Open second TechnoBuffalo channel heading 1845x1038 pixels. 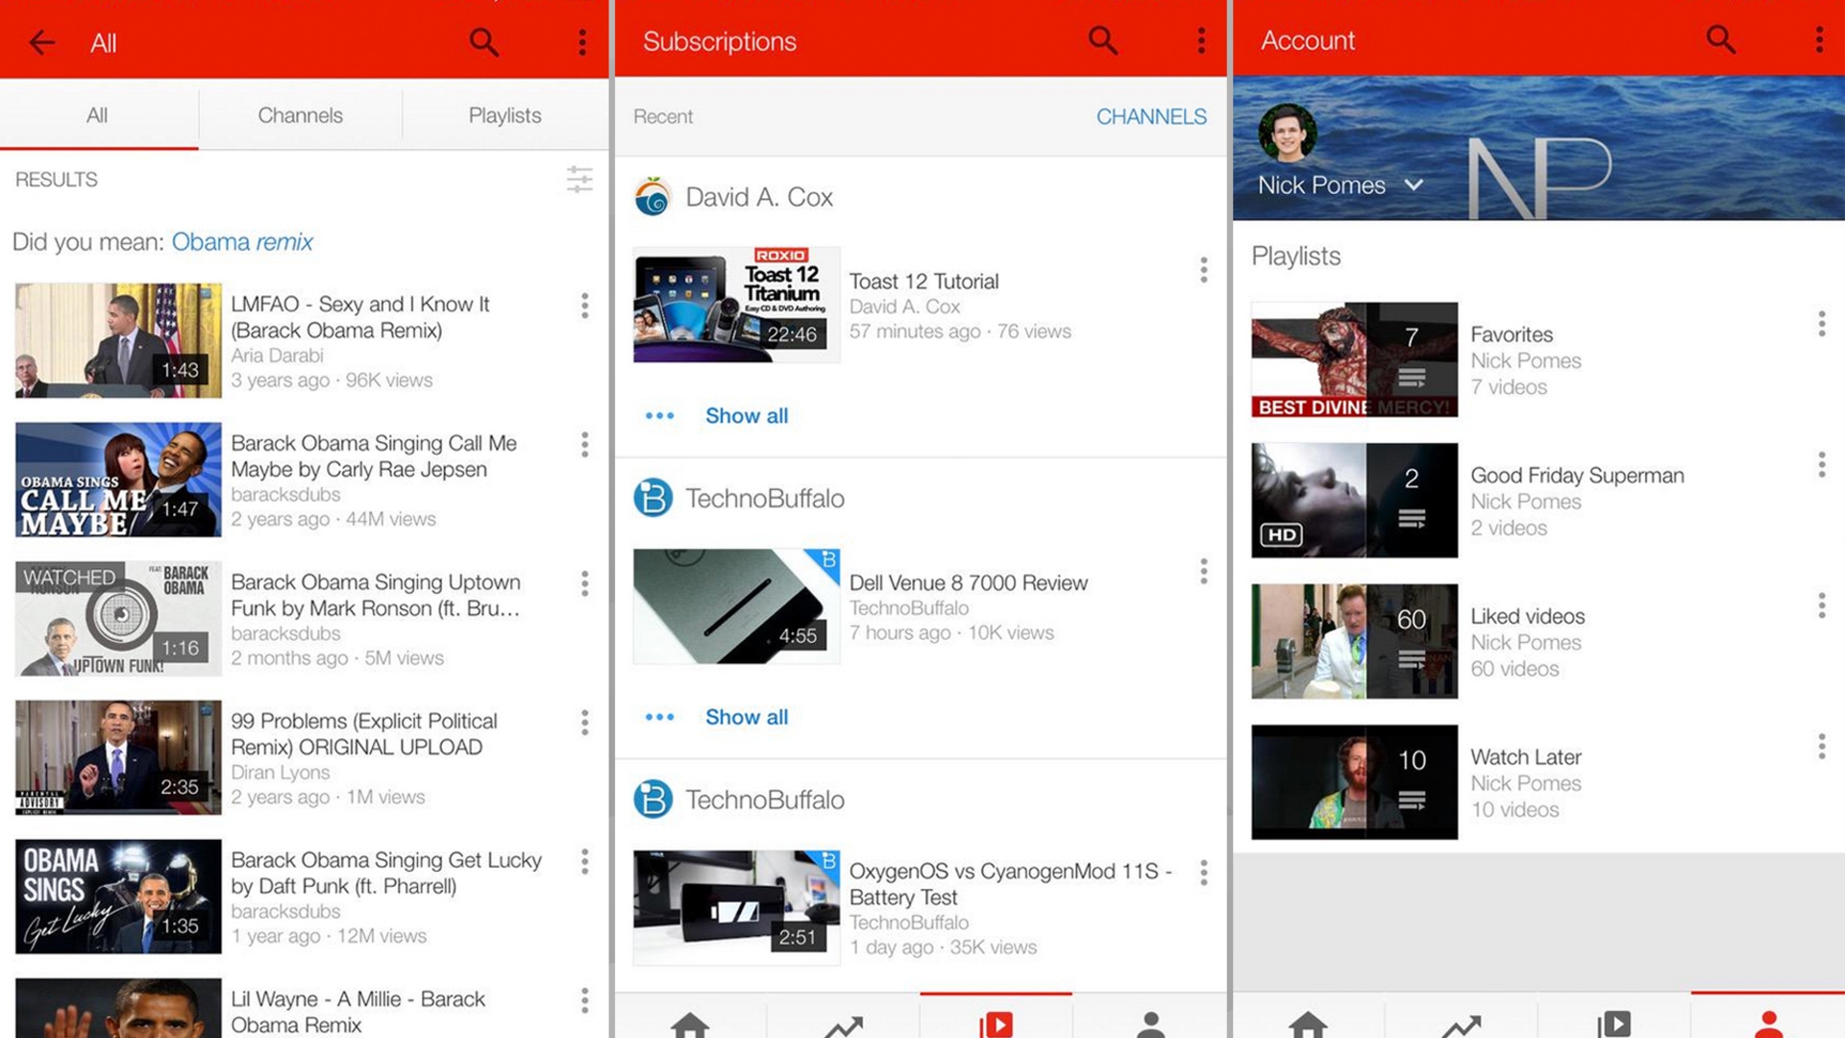tap(765, 800)
